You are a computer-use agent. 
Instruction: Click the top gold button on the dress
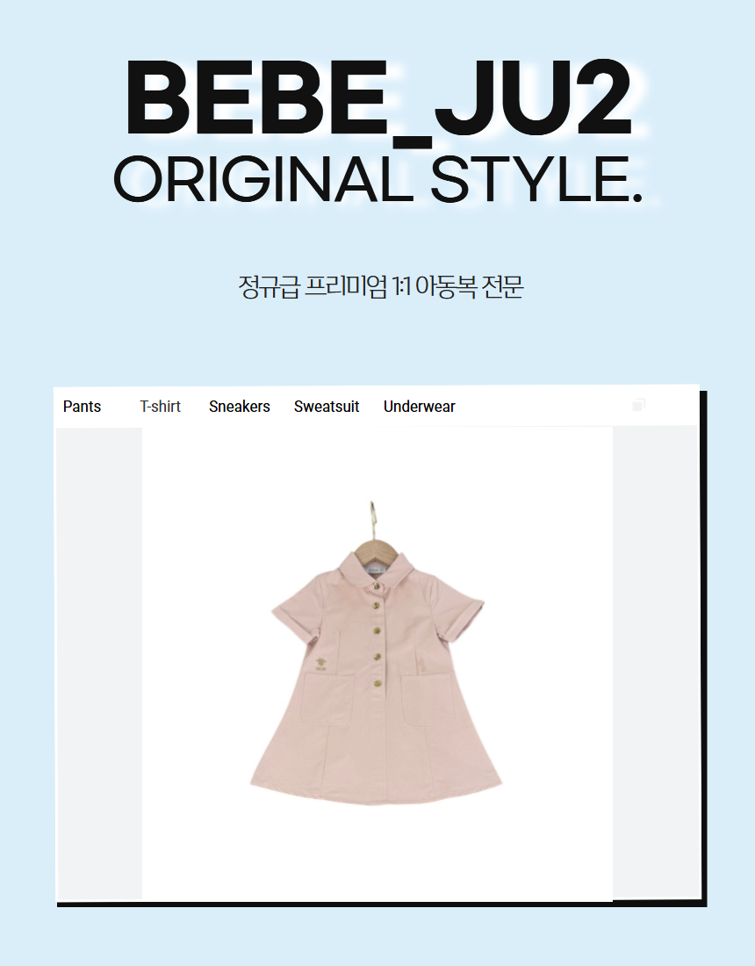click(376, 586)
